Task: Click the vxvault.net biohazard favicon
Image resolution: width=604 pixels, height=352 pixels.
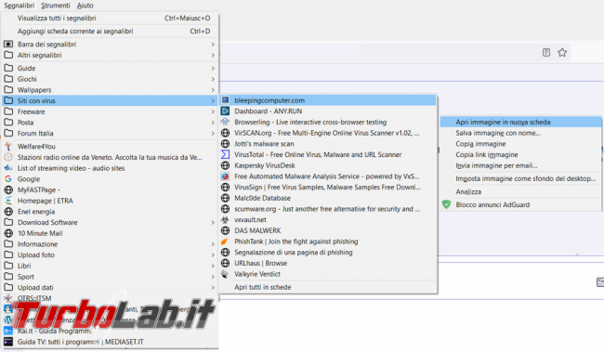Action: pos(226,220)
